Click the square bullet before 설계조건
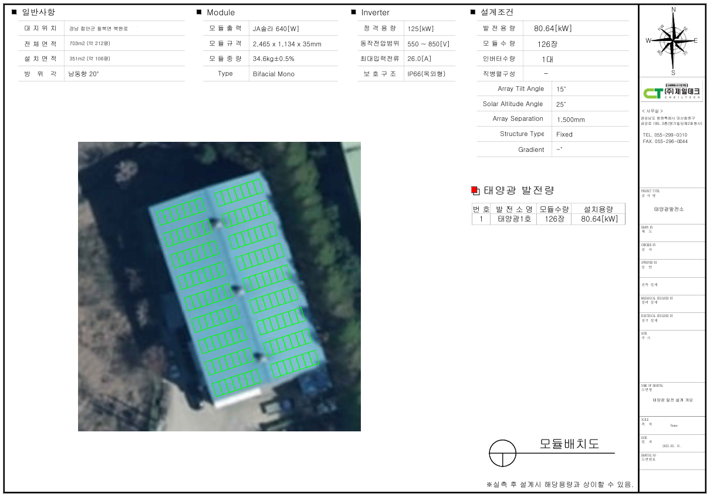This screenshot has width=710, height=497. (473, 12)
